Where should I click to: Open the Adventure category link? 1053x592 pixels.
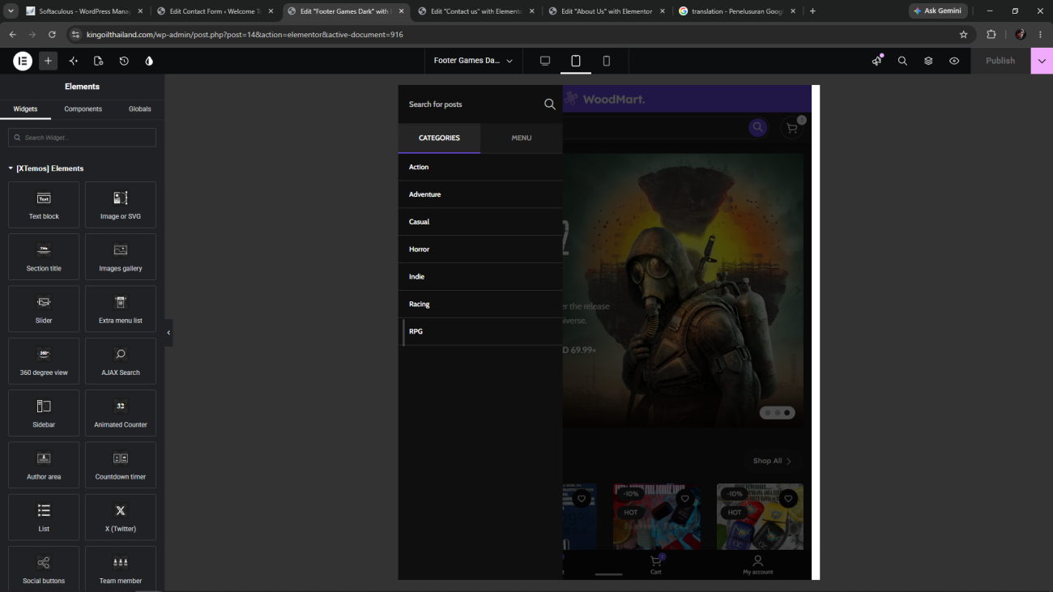coord(424,194)
